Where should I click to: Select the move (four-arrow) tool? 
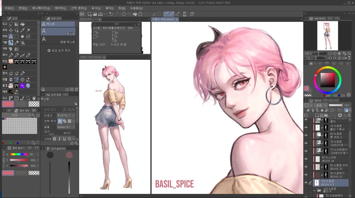point(11,30)
